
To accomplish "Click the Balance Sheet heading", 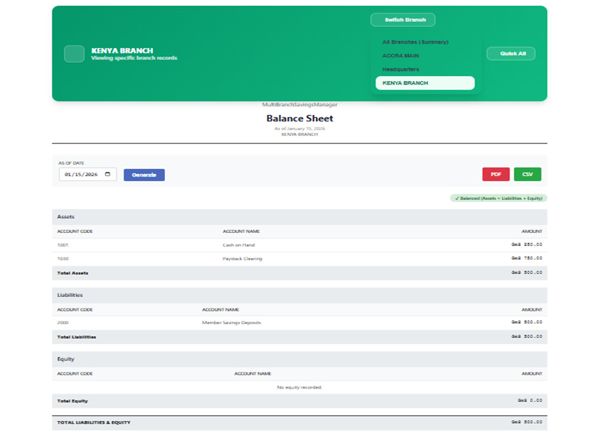I will [x=300, y=118].
